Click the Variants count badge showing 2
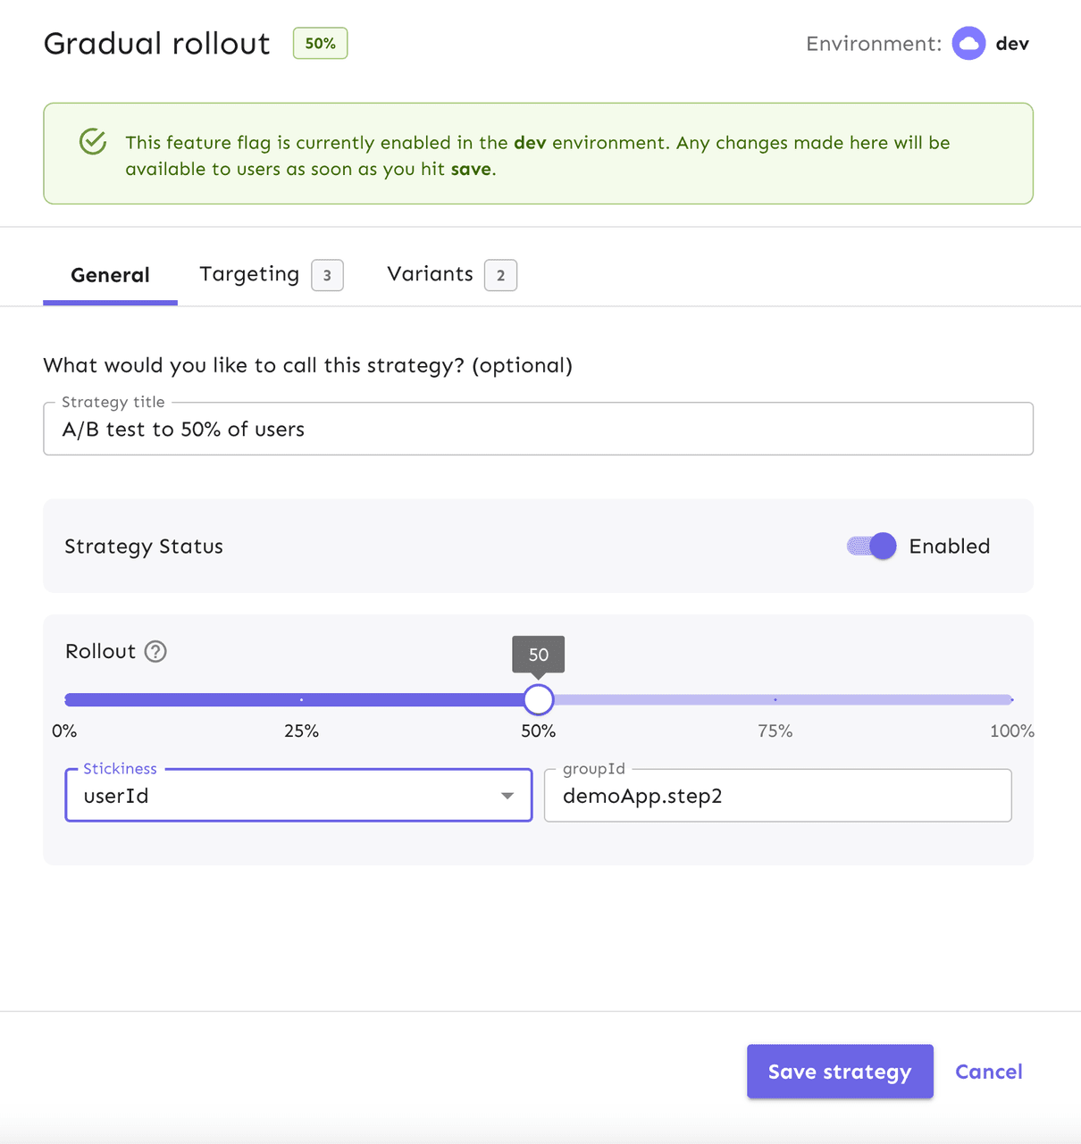The width and height of the screenshot is (1081, 1144). tap(500, 275)
